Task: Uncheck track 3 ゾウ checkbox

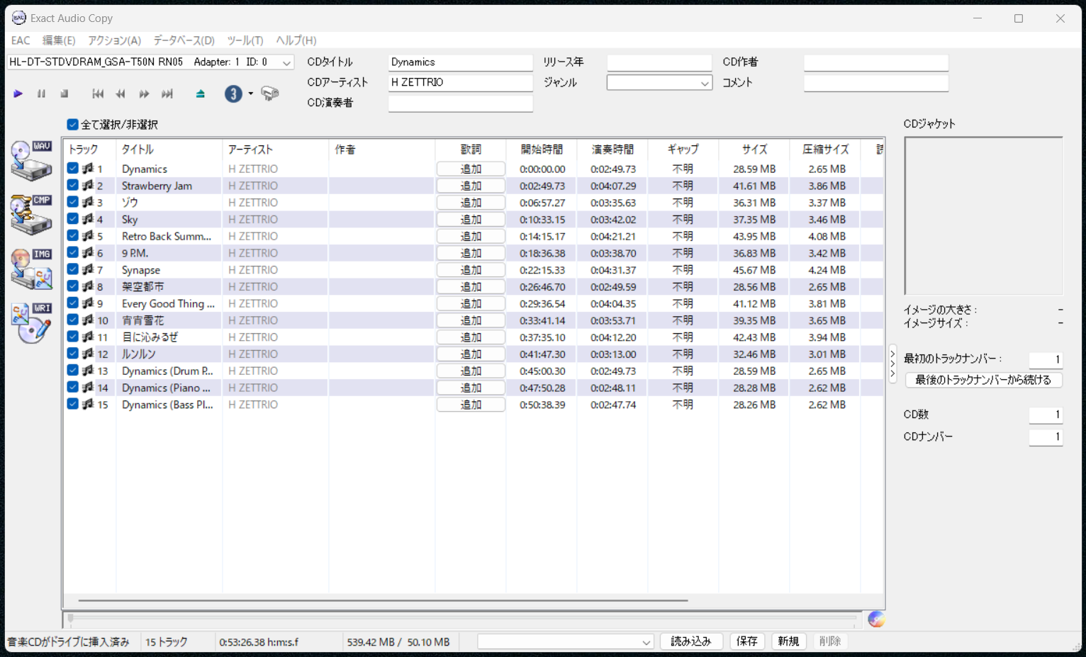Action: pos(73,202)
